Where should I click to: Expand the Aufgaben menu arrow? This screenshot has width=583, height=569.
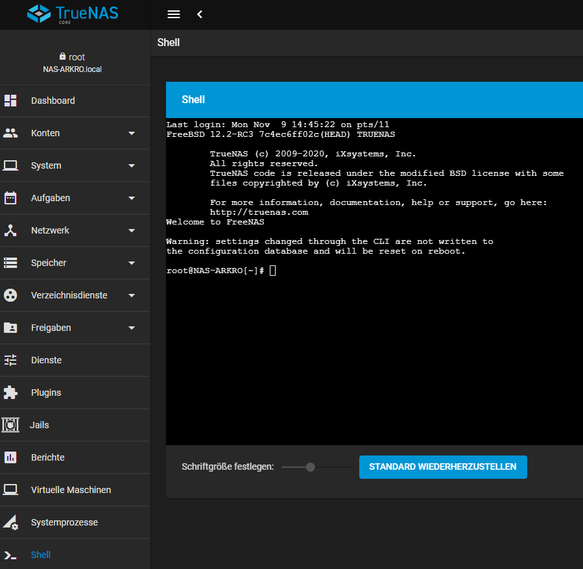click(x=132, y=199)
